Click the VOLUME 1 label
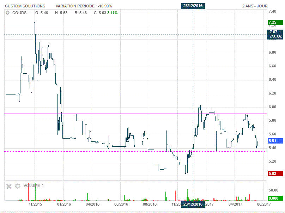Viewport: 285px width, 213px height. click(34, 185)
